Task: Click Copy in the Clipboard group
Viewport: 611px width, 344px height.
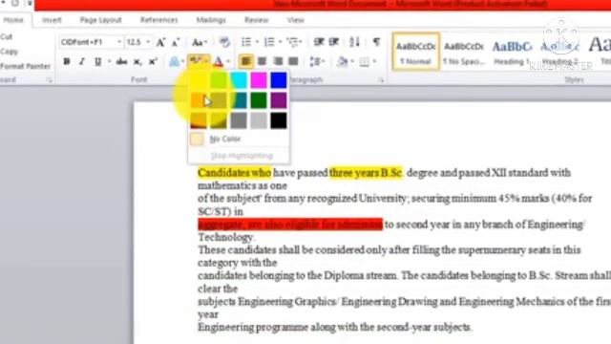Action: point(9,52)
